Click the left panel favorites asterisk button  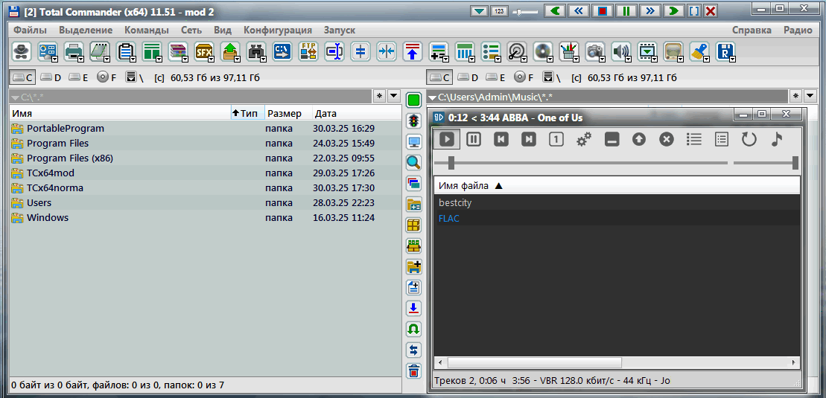tap(380, 96)
